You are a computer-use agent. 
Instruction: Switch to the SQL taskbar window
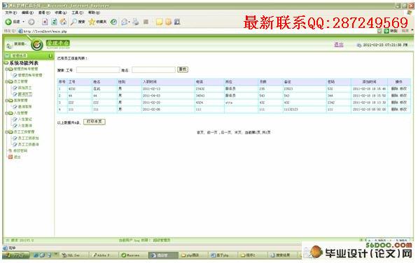pyautogui.click(x=73, y=255)
